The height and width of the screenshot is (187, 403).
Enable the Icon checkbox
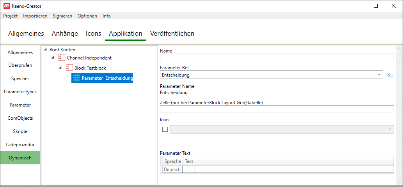165,129
